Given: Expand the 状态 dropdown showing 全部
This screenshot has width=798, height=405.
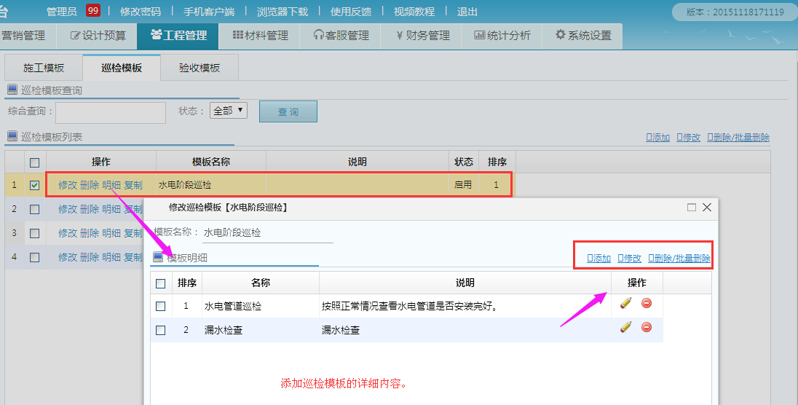Looking at the screenshot, I should [229, 111].
